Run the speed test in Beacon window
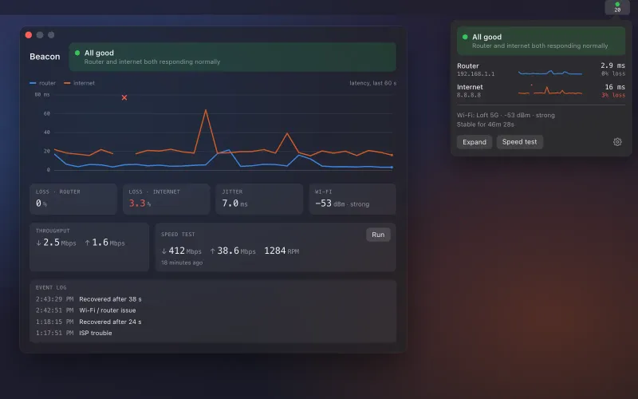Image resolution: width=638 pixels, height=399 pixels. [x=378, y=235]
